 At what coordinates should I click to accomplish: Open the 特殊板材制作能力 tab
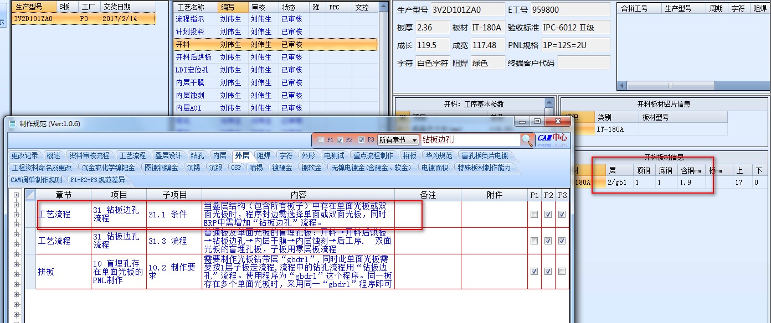484,168
